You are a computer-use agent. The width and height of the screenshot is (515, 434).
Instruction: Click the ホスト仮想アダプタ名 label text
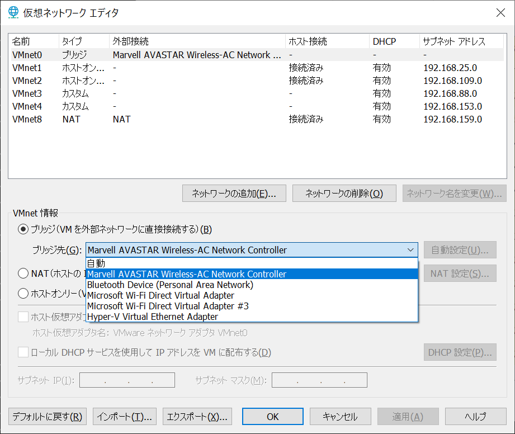point(70,333)
